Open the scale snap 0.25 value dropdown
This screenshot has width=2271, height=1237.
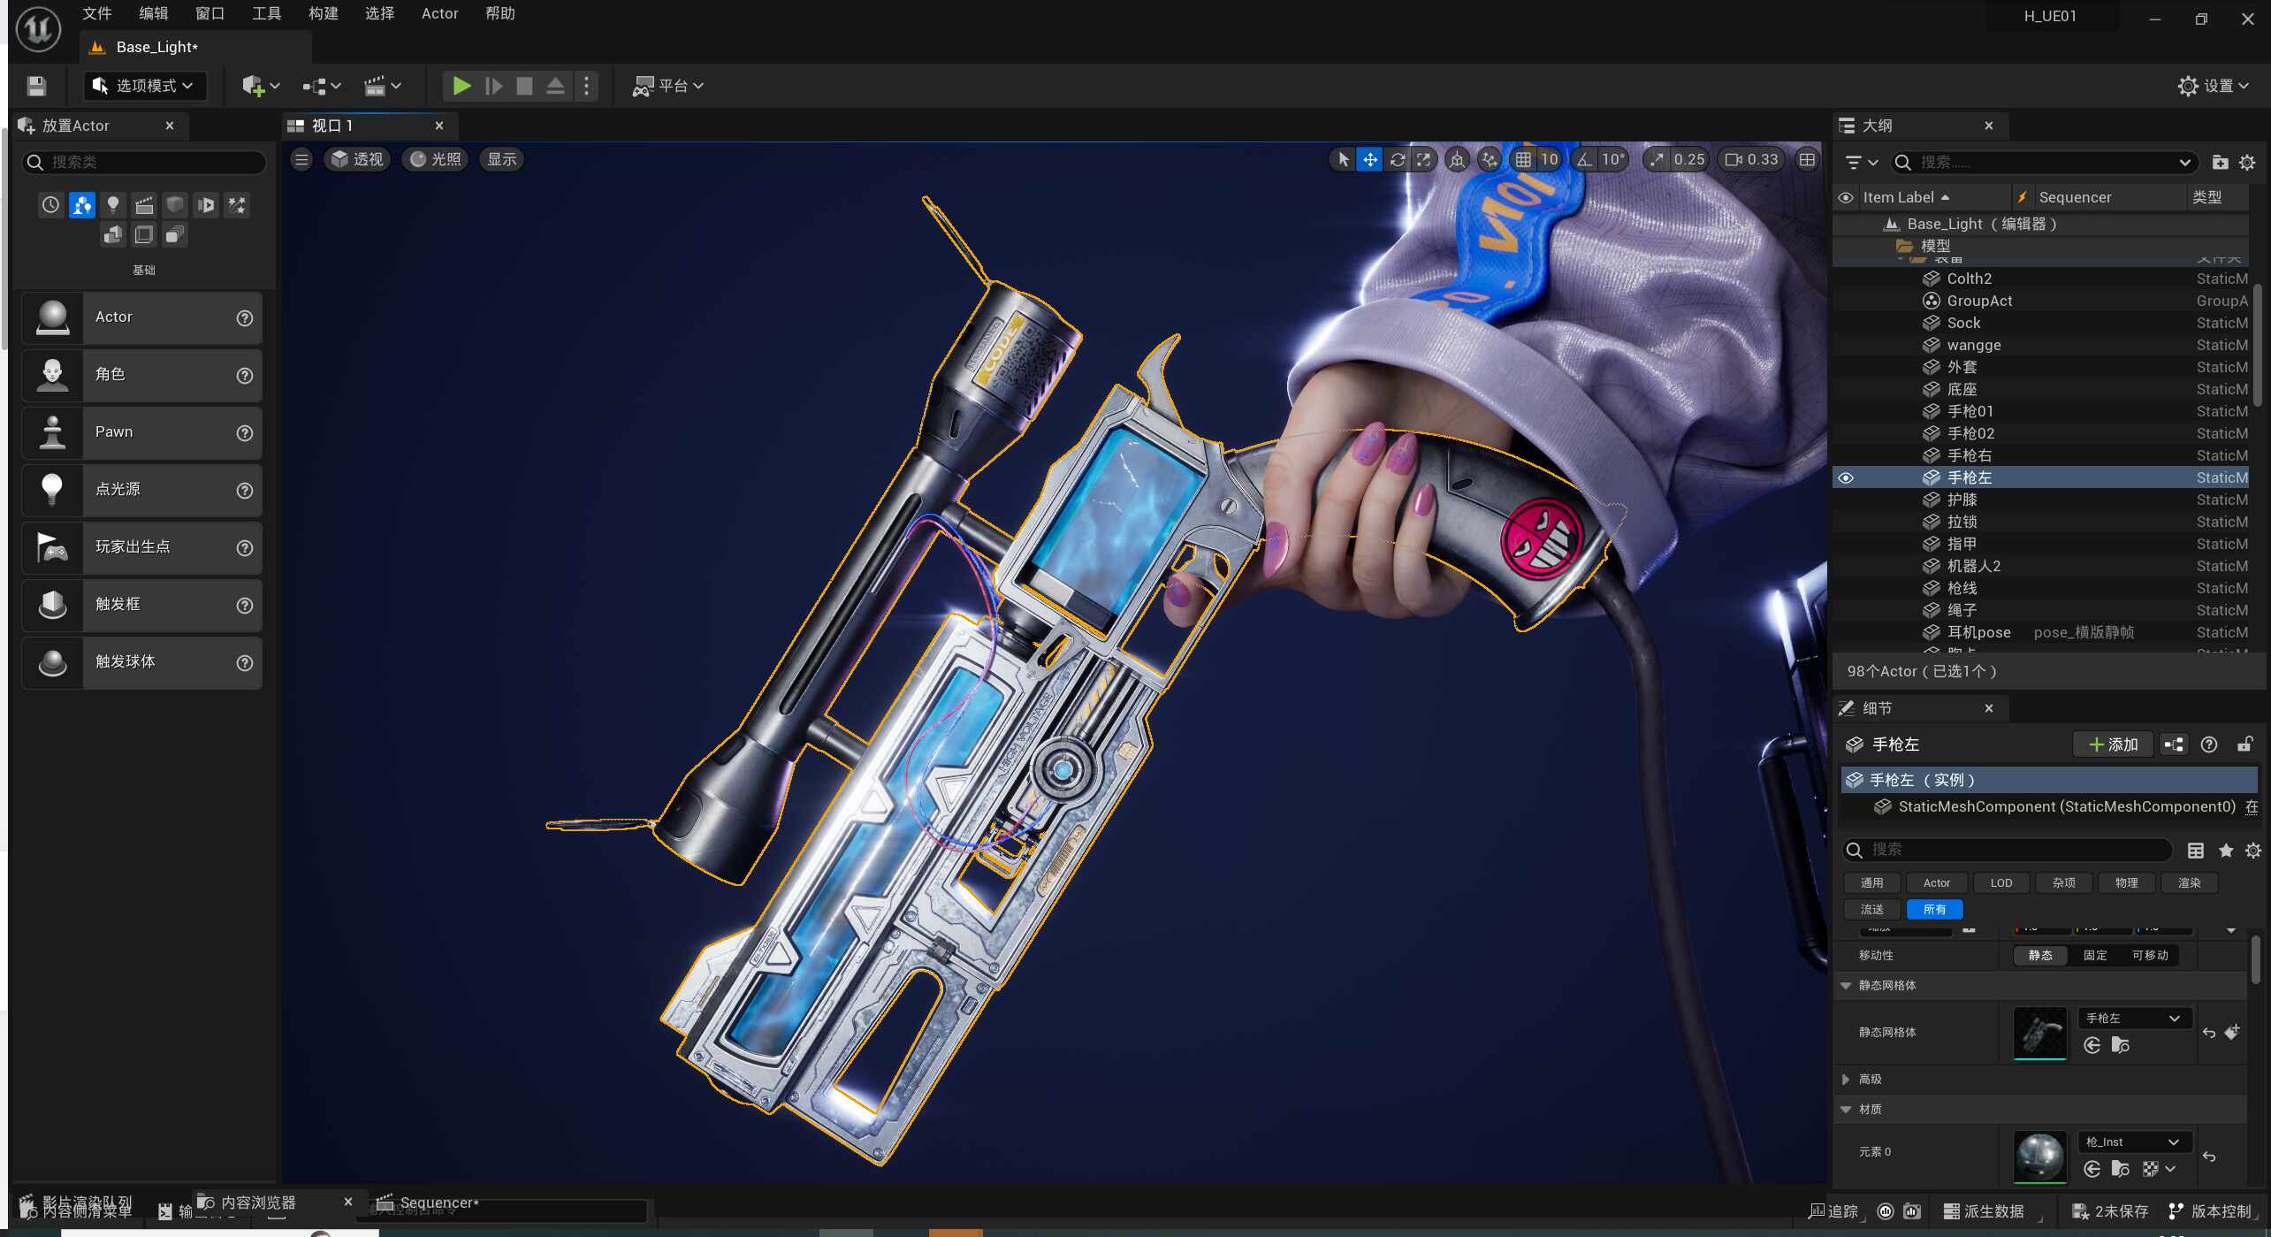tap(1689, 160)
